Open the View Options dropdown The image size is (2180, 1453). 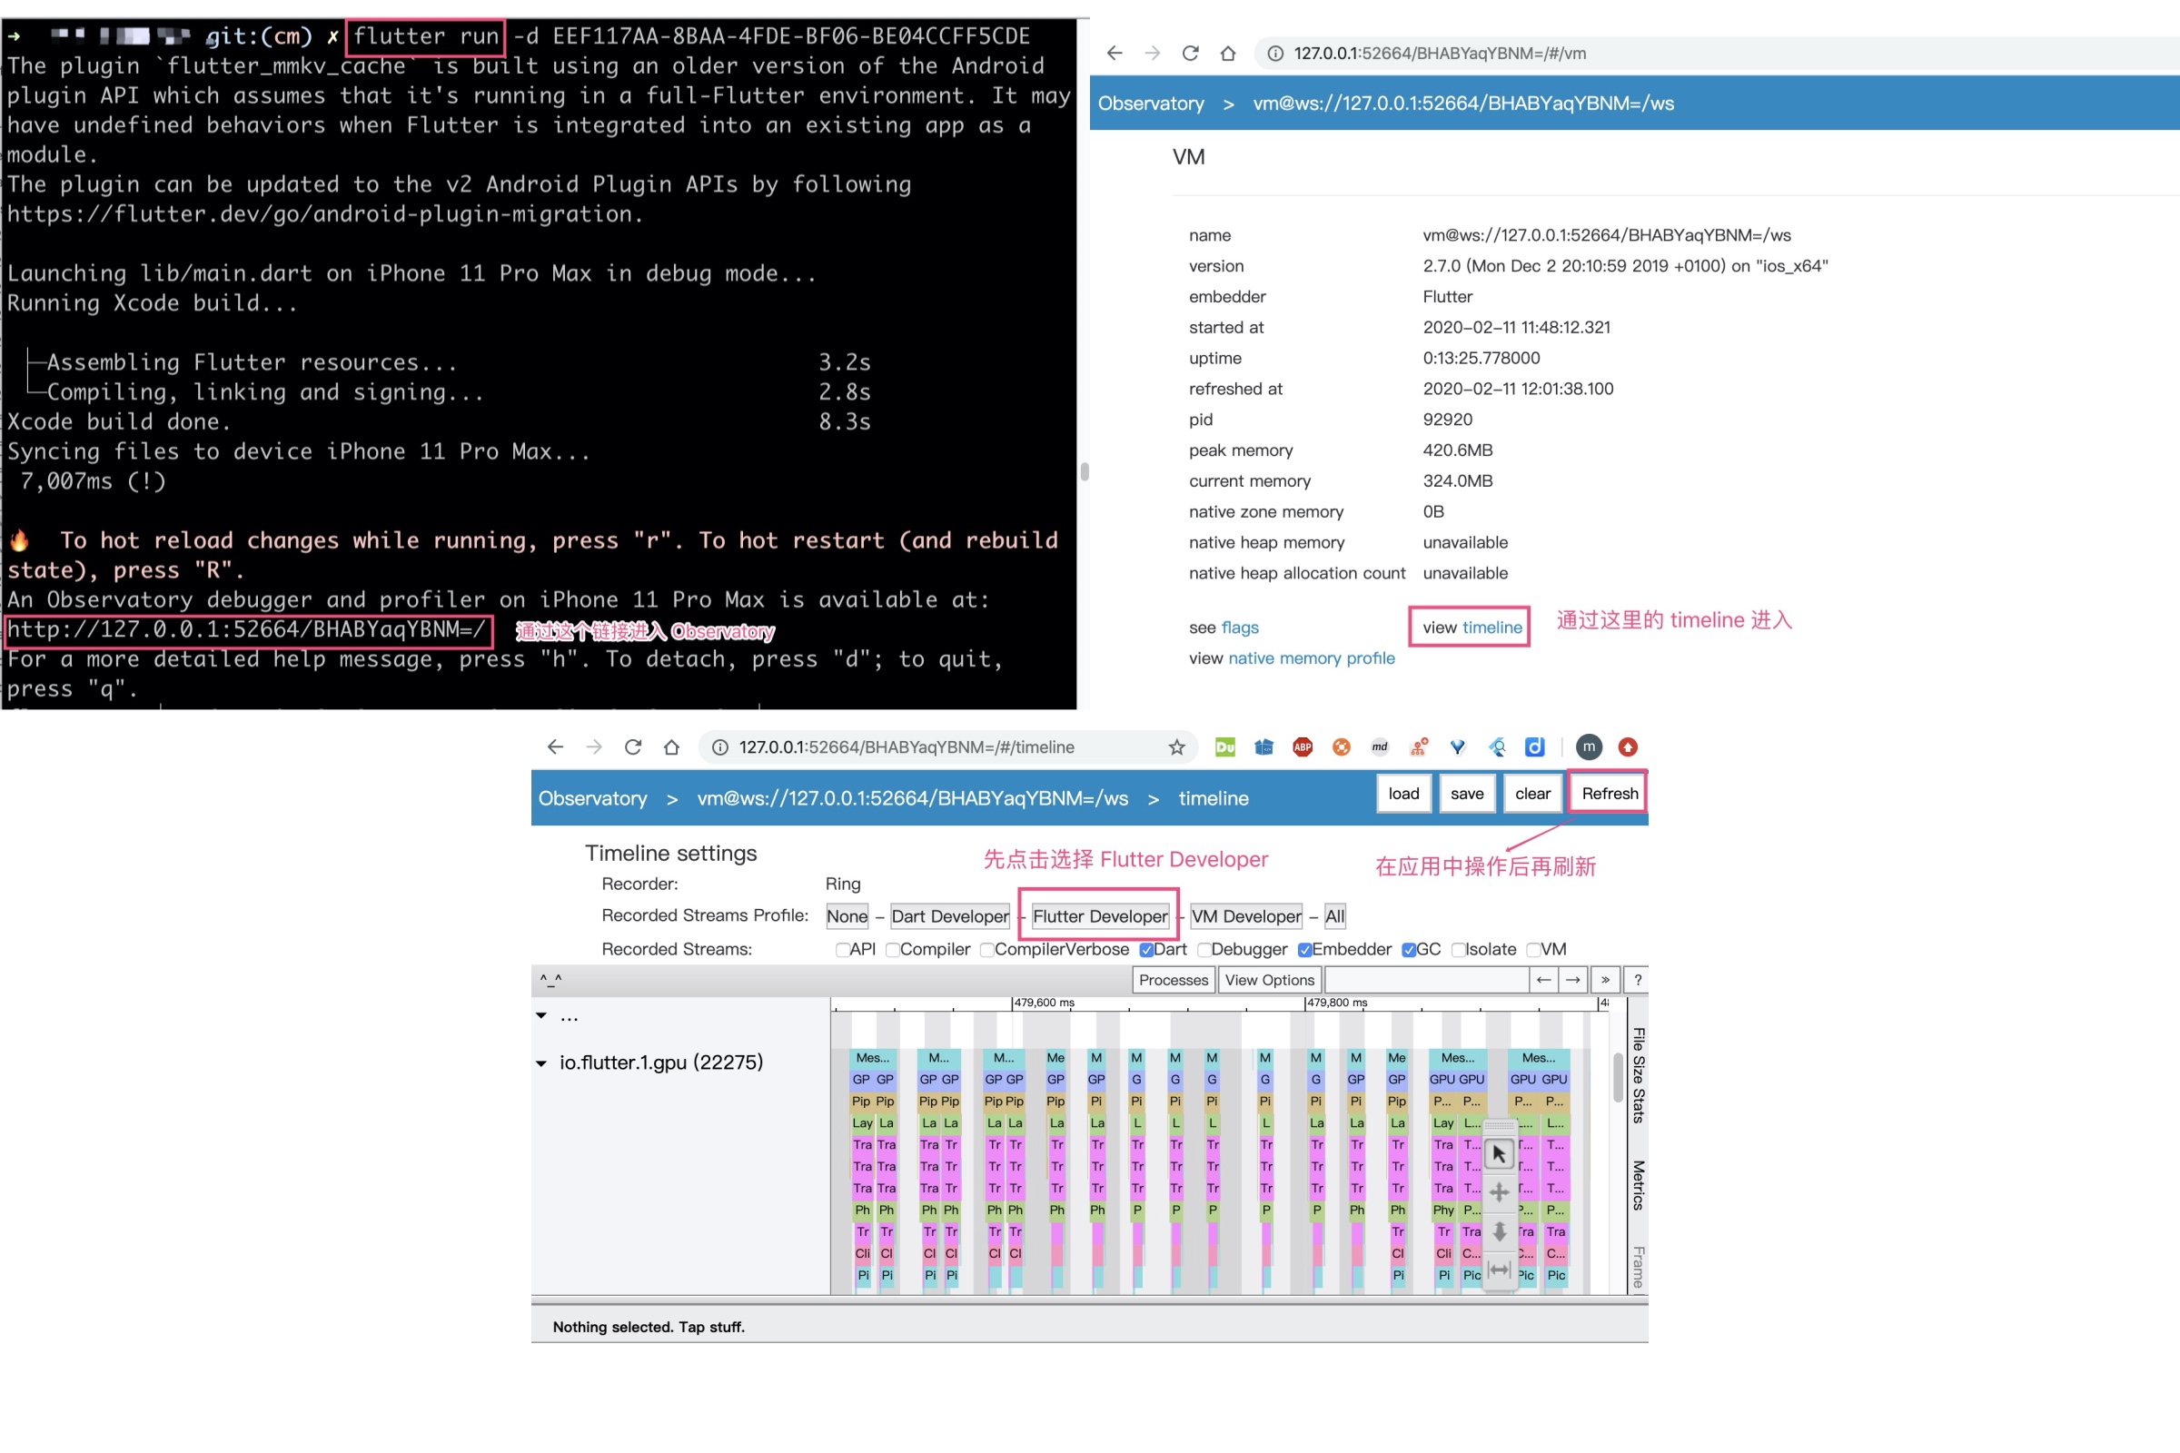tap(1269, 980)
